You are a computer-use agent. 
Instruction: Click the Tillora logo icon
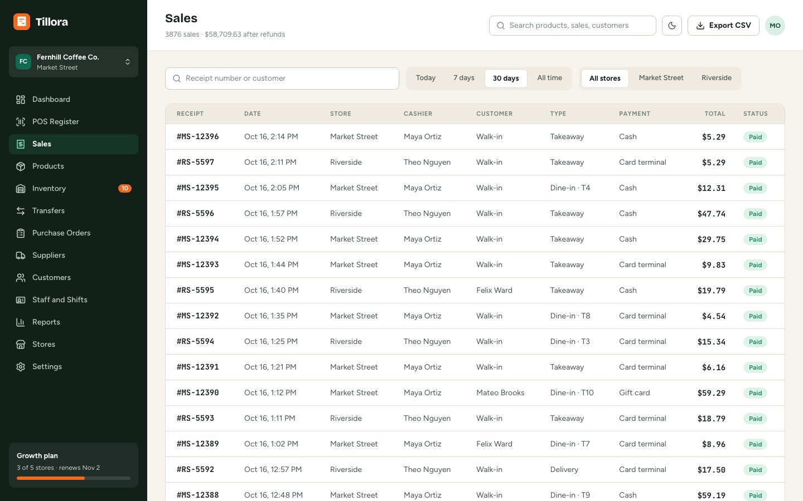pyautogui.click(x=22, y=22)
